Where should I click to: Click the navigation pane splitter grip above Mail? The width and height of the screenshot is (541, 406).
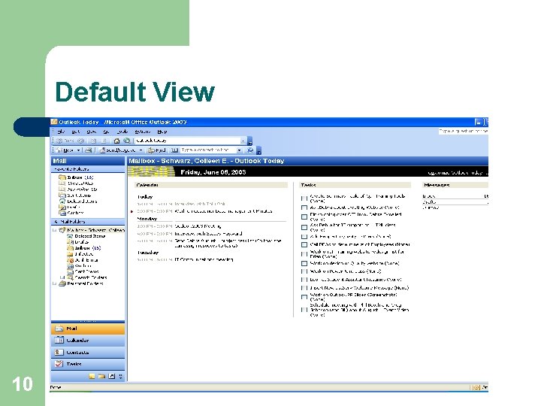(88, 321)
